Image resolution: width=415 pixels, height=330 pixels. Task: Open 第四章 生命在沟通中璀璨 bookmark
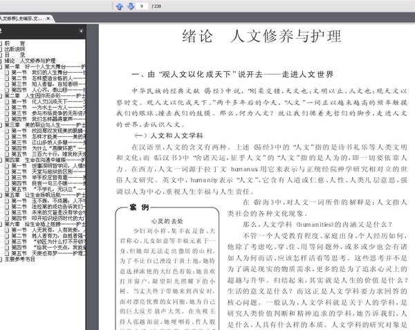pyautogui.click(x=45, y=160)
